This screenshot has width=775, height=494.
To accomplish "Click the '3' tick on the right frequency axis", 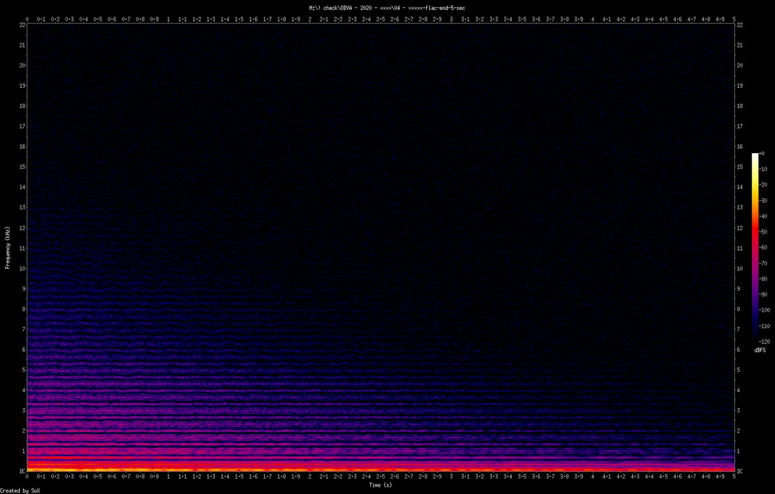I will [739, 410].
